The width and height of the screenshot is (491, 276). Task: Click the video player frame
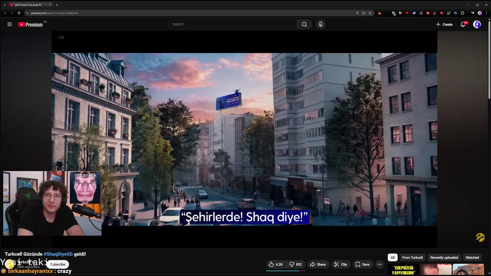point(244,139)
